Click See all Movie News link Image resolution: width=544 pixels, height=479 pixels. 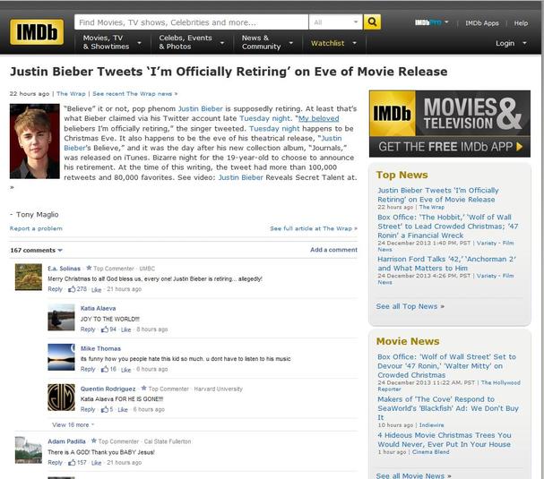click(413, 475)
